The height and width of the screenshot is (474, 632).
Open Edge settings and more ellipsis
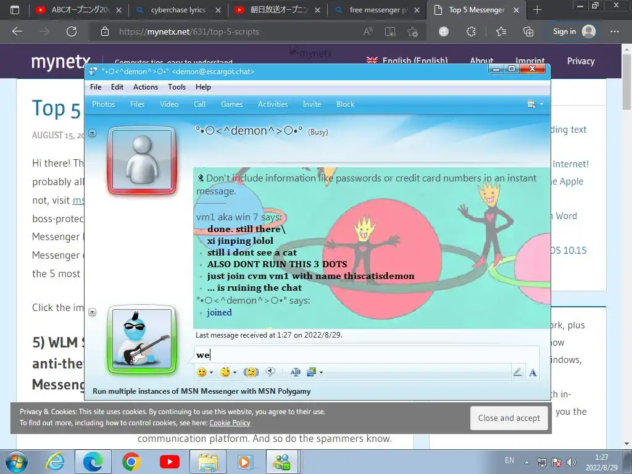coord(615,31)
